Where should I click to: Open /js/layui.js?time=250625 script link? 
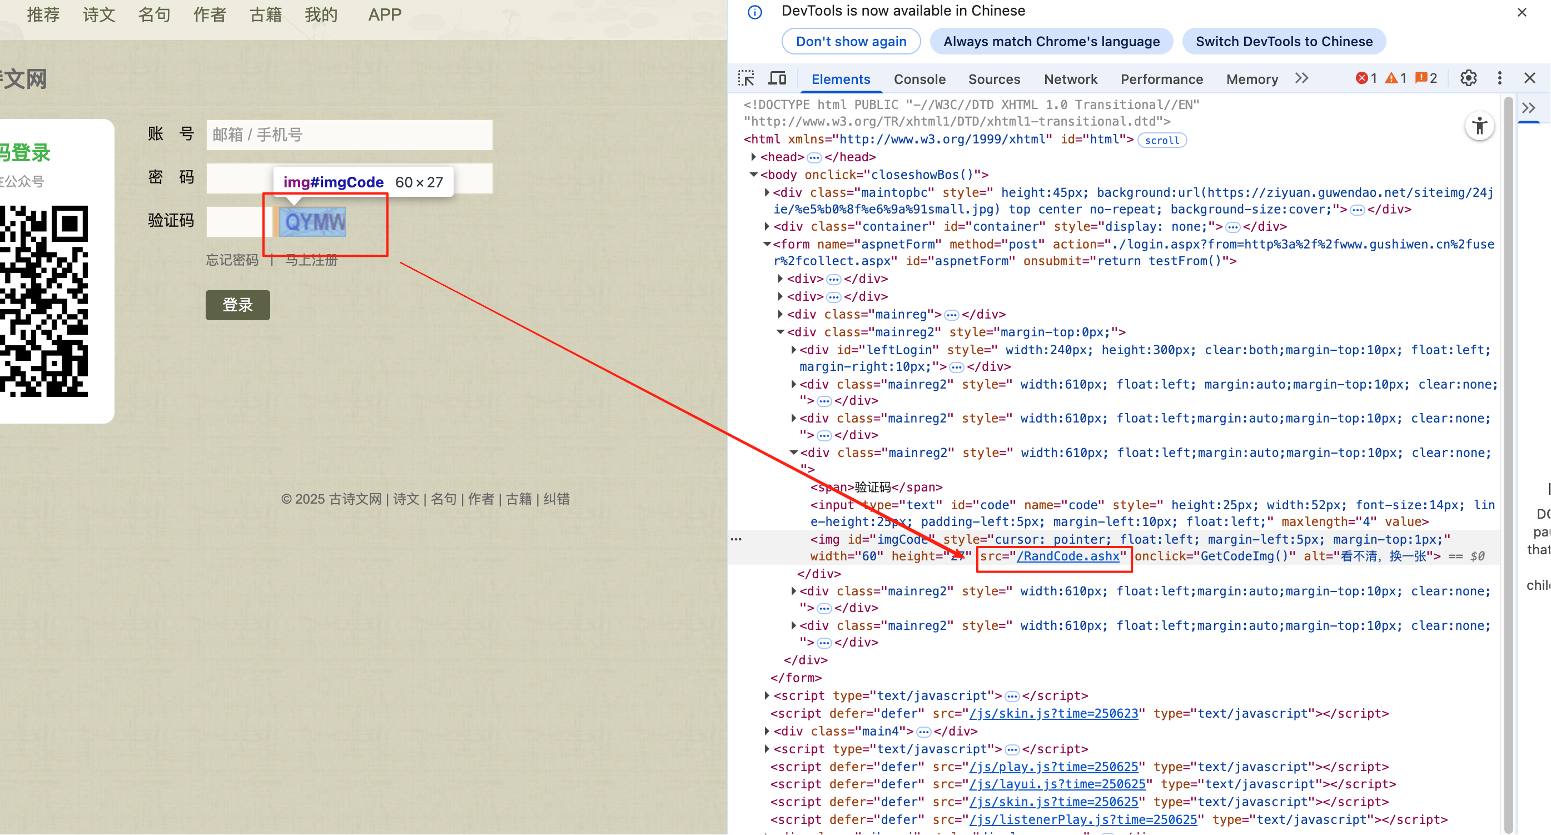pyautogui.click(x=1057, y=784)
